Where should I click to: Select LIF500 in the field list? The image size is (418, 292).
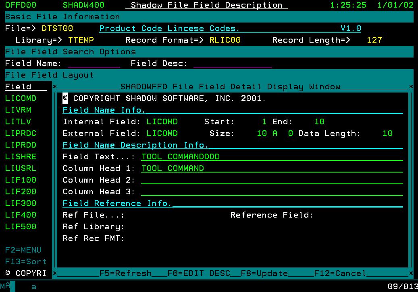click(21, 226)
